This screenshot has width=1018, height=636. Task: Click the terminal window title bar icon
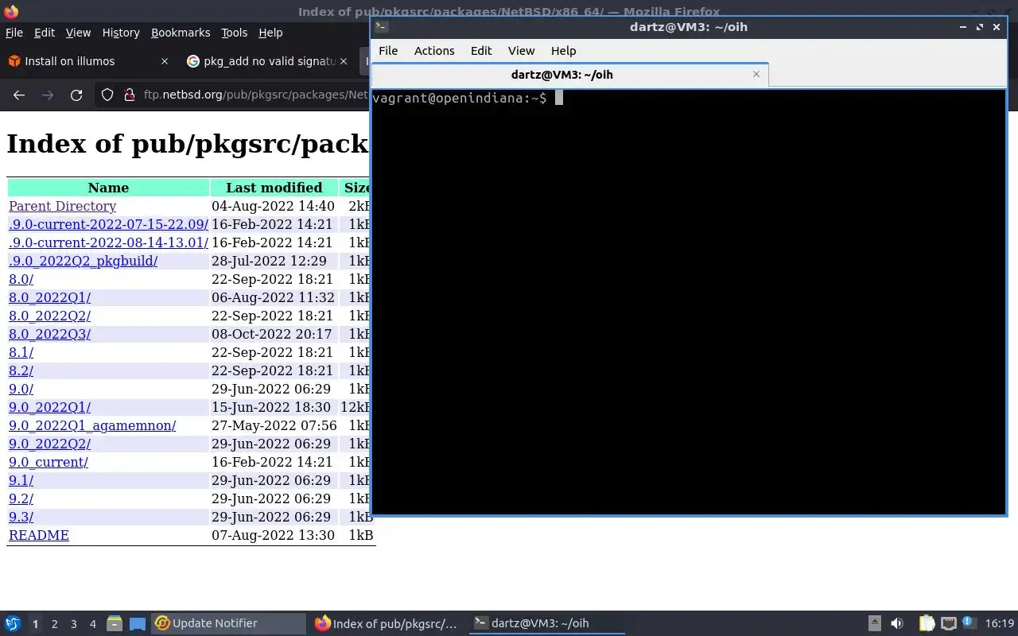[381, 26]
